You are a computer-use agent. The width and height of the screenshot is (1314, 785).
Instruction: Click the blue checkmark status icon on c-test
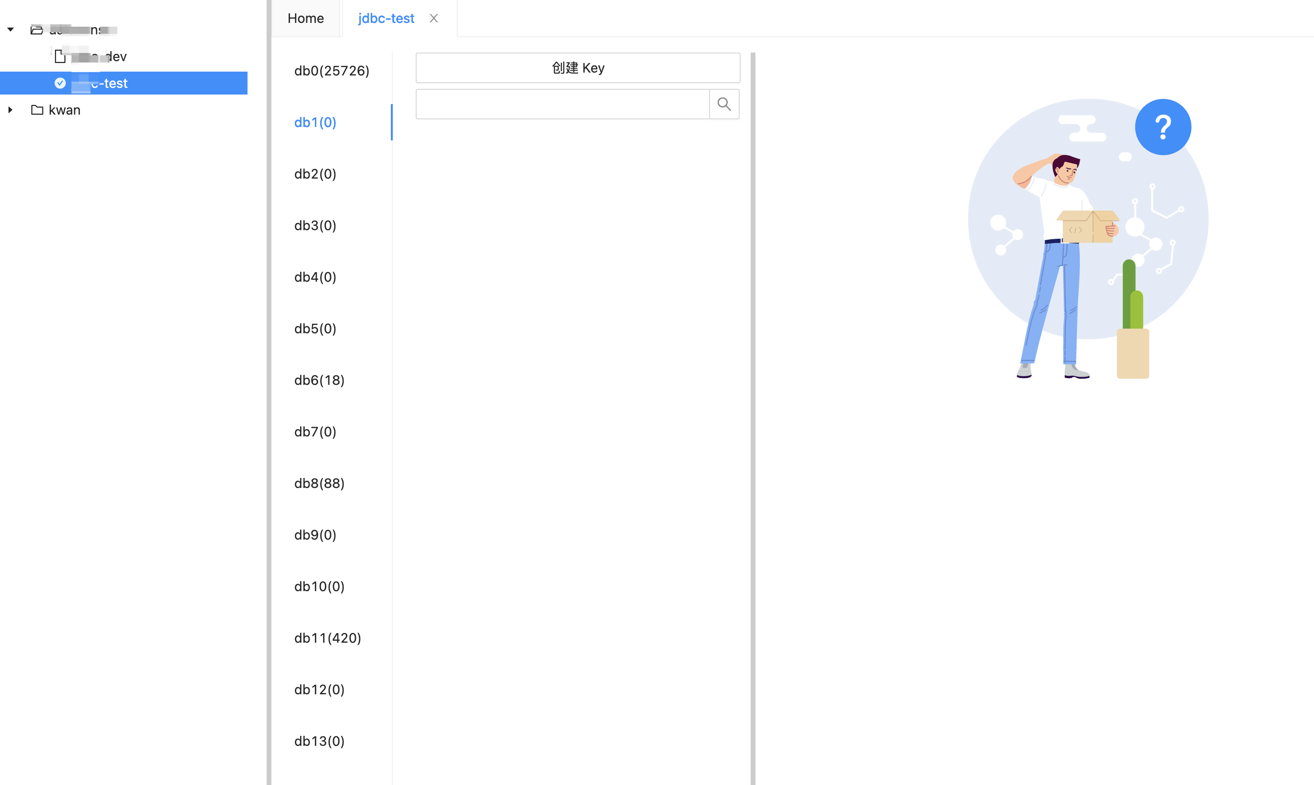point(60,83)
